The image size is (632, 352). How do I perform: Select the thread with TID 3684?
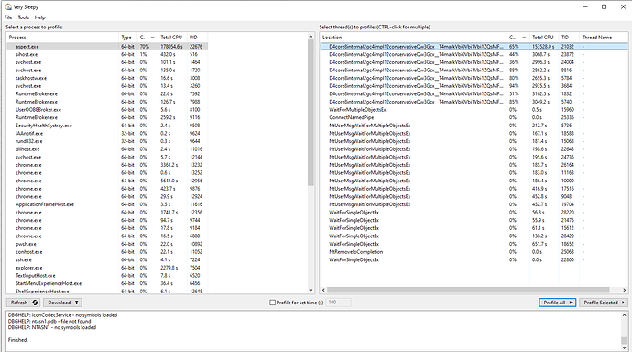coord(474,86)
